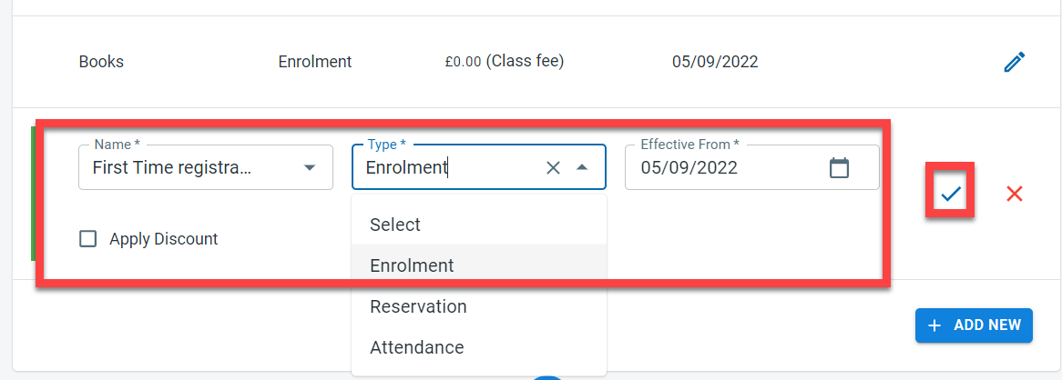Enable the Apply Discount checkbox
This screenshot has width=1062, height=380.
tap(88, 239)
